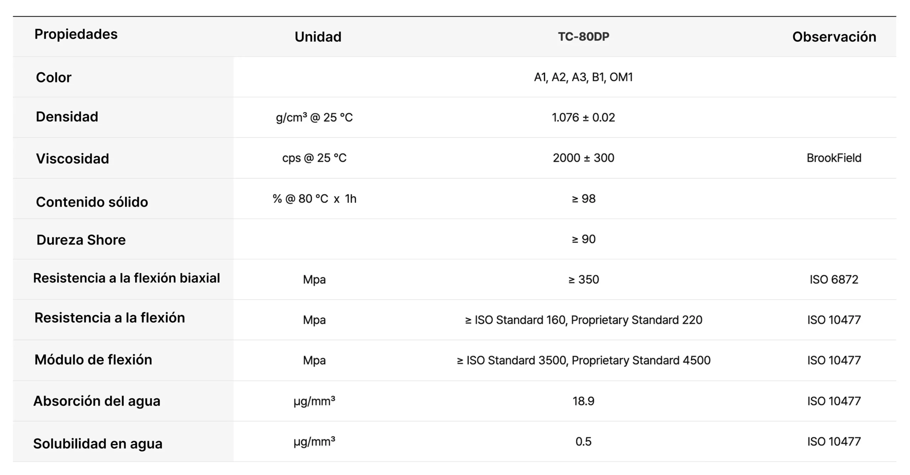Select the Viscosidad row label
910x475 pixels.
(73, 159)
